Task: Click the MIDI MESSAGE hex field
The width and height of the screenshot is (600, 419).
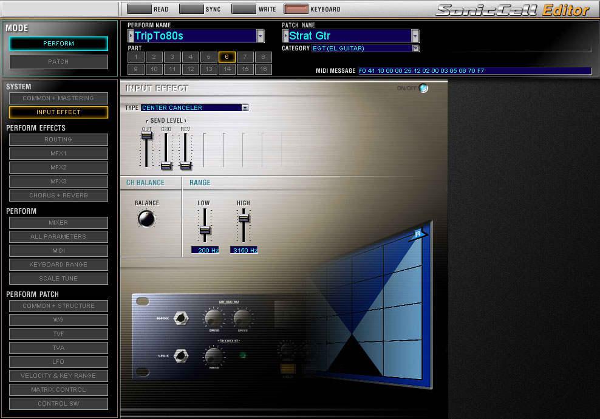Action: 474,71
